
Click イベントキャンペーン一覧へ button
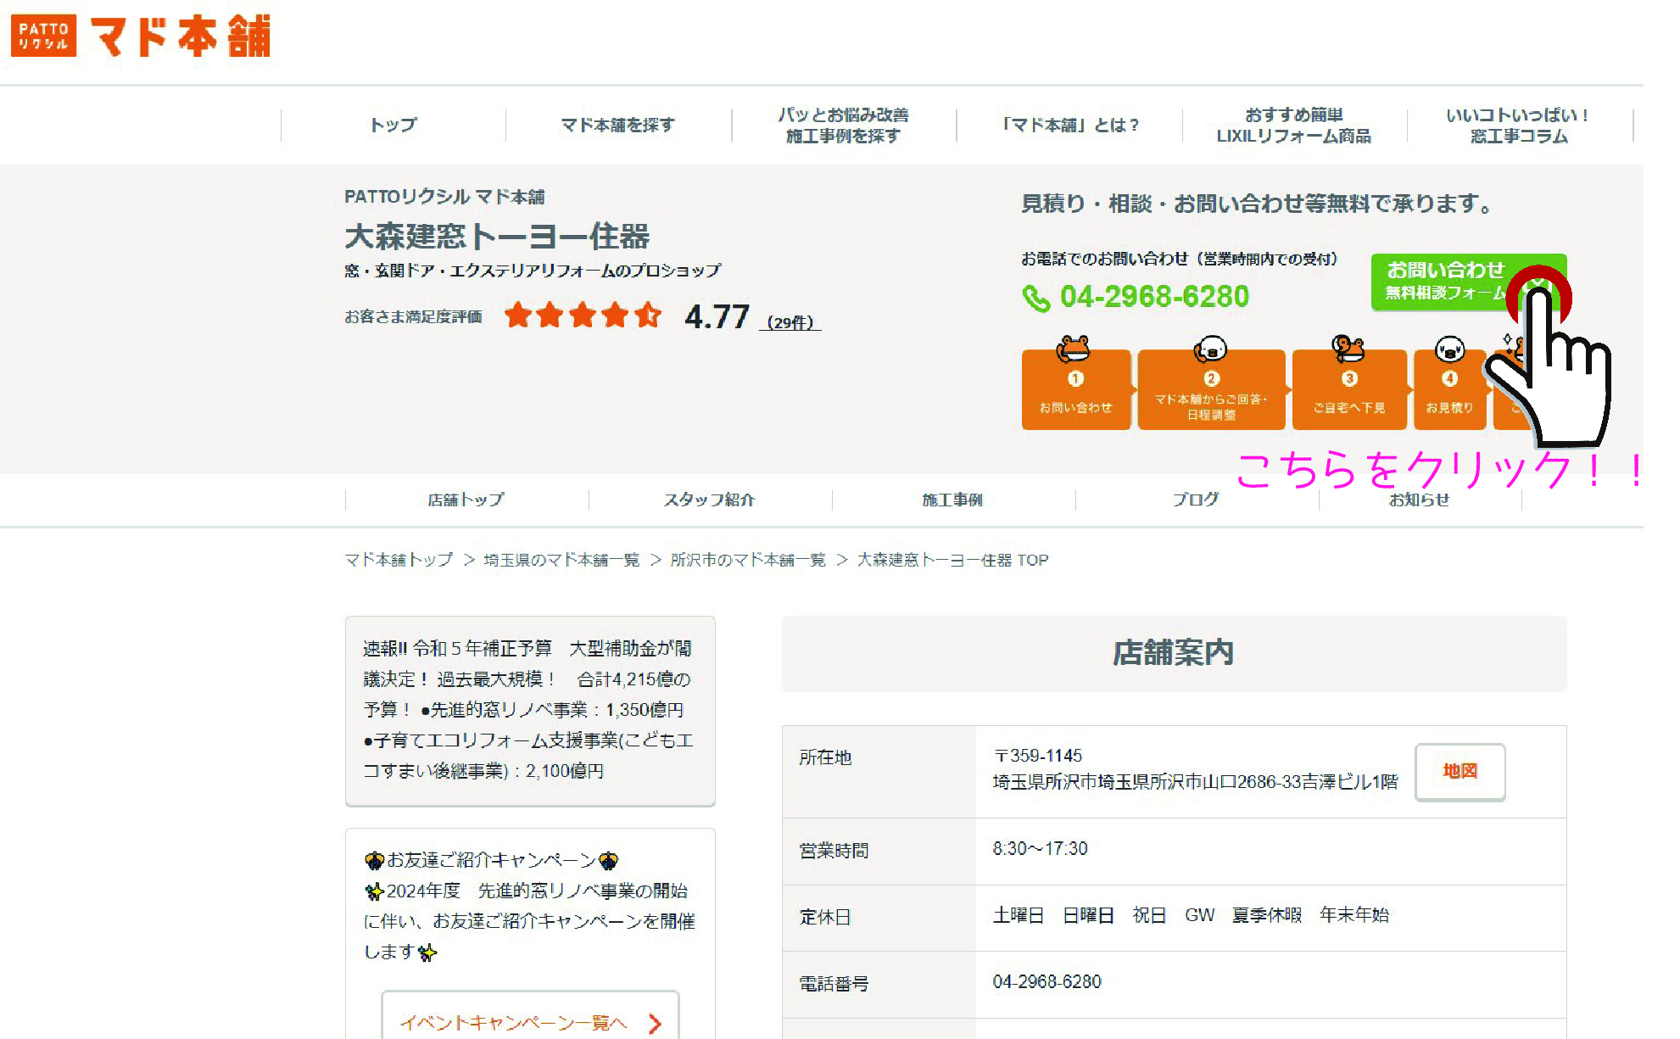(x=530, y=1015)
